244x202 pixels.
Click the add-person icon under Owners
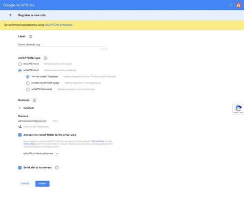(20, 126)
